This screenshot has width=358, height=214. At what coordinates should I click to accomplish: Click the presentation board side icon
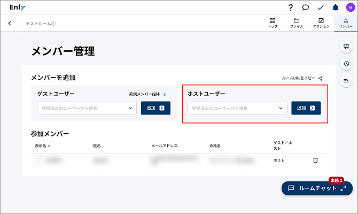[346, 47]
